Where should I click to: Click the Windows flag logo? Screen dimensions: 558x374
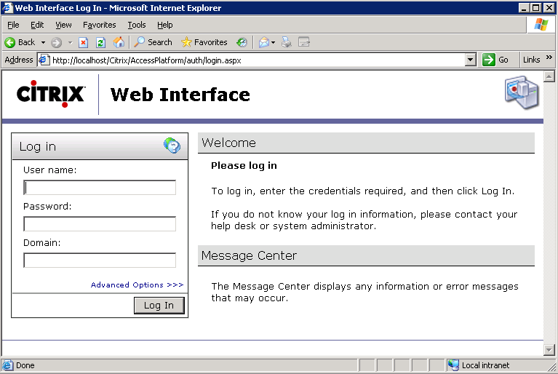point(541,25)
